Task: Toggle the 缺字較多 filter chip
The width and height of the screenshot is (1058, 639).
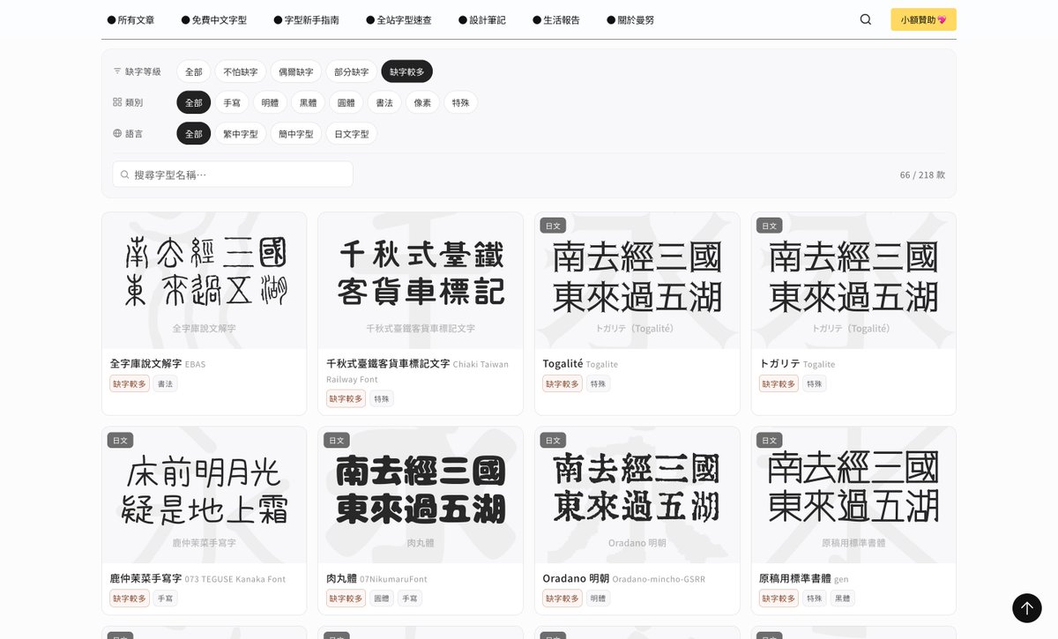Action: point(407,71)
